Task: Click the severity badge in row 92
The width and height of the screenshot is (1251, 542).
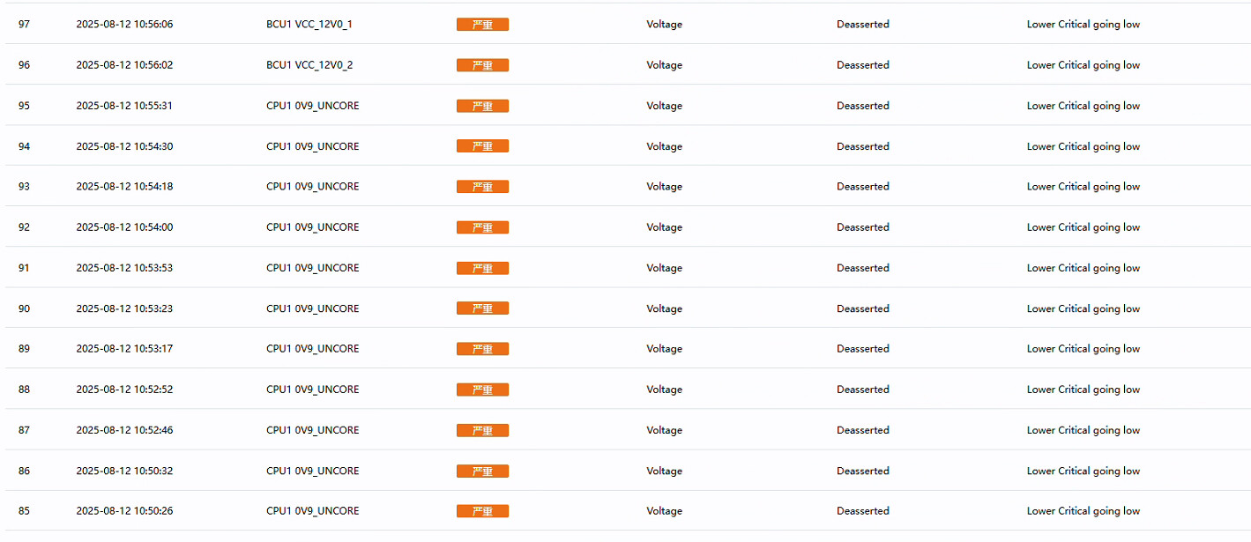Action: pyautogui.click(x=482, y=227)
